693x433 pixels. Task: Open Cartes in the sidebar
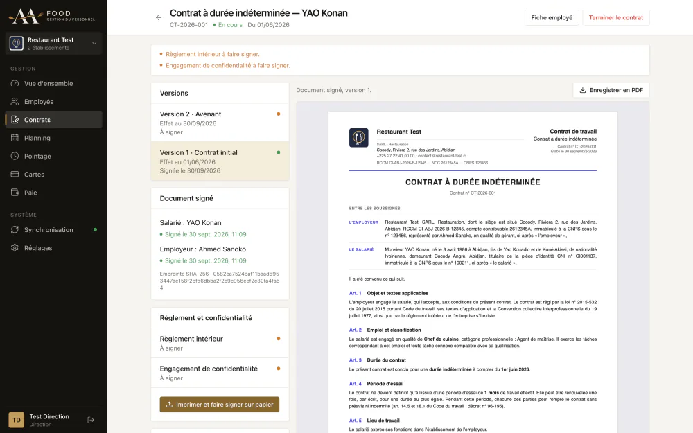point(54,174)
